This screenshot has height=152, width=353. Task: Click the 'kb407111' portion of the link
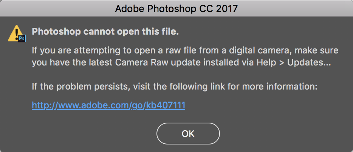point(166,105)
